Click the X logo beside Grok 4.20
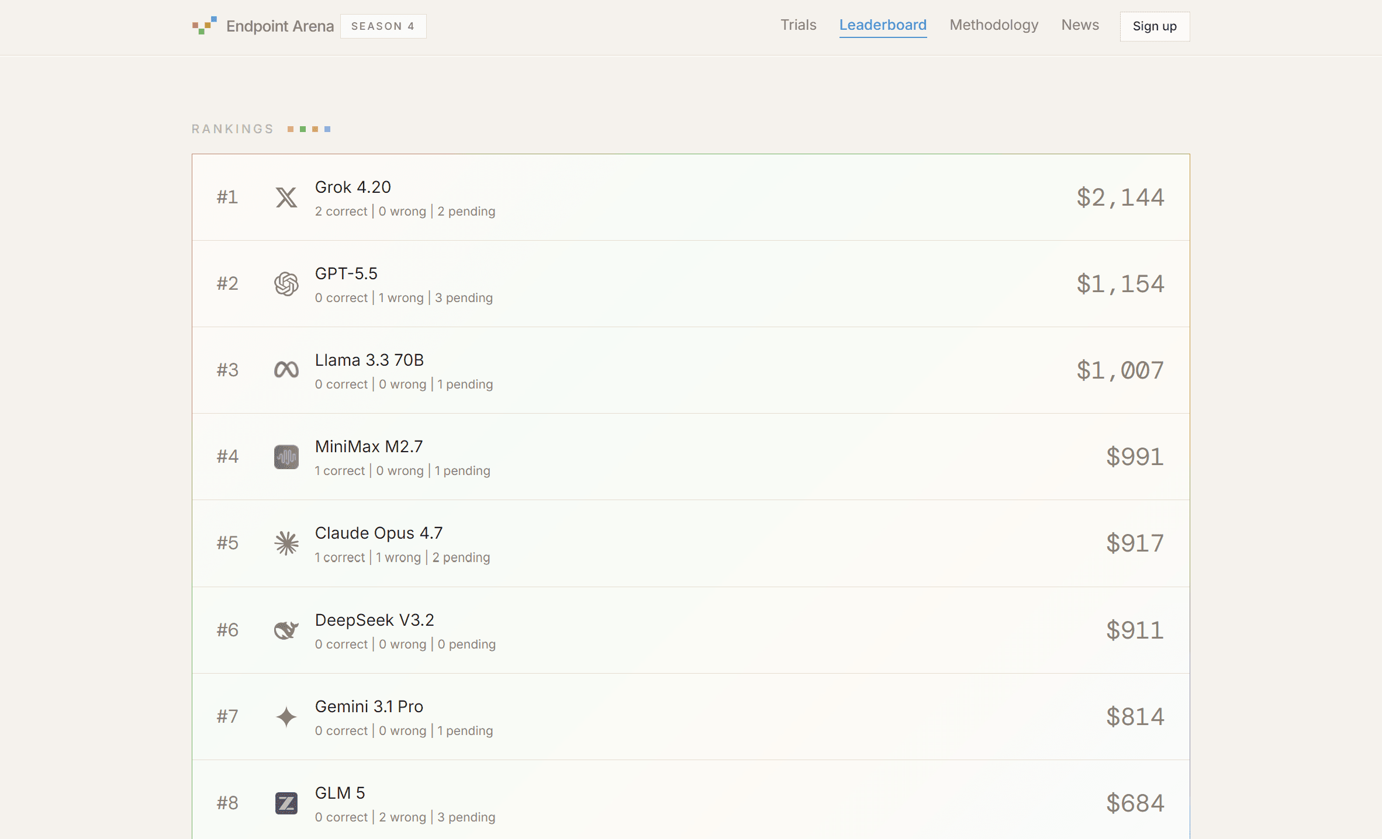The image size is (1382, 839). [286, 197]
